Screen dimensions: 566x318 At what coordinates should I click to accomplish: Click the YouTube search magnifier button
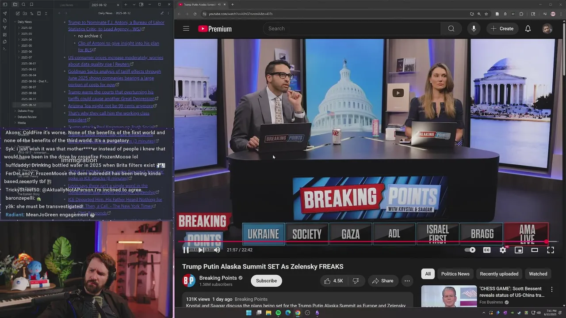pos(451,29)
